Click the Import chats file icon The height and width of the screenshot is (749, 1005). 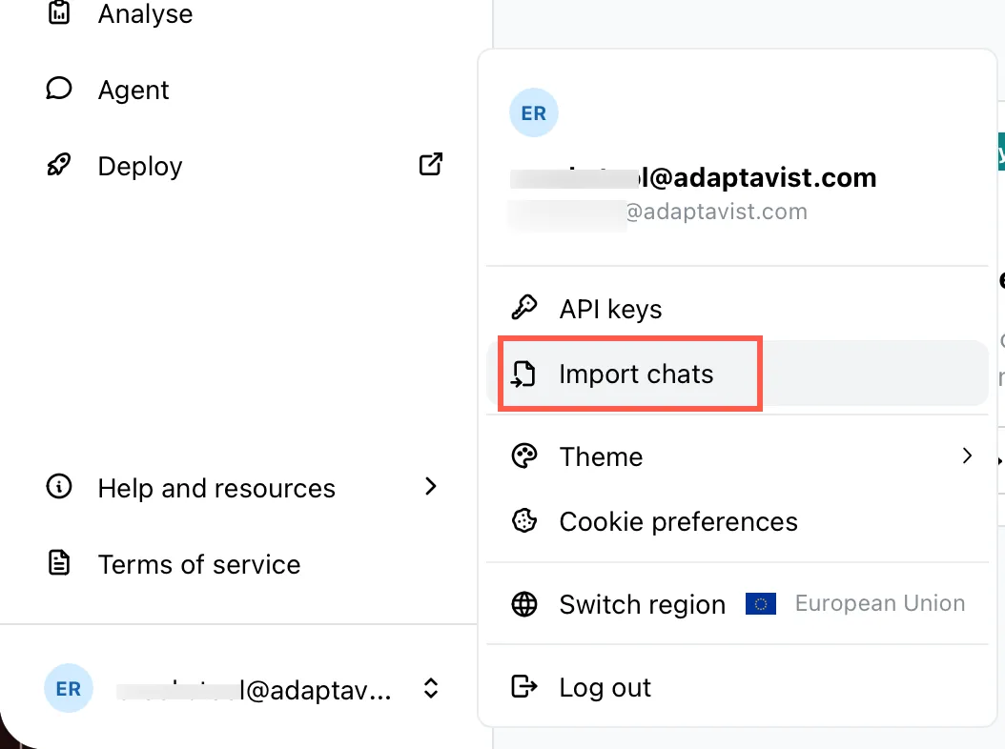[523, 374]
